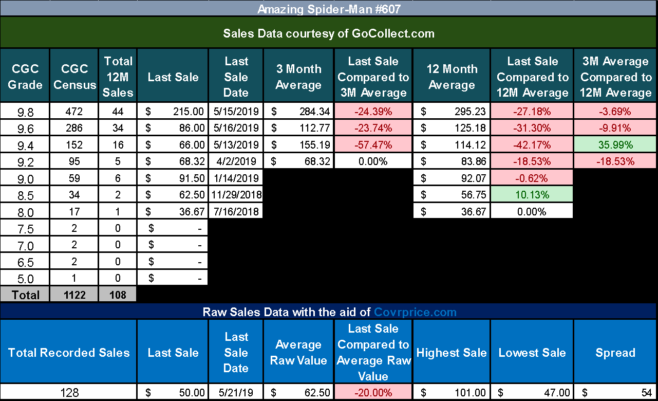This screenshot has height=401, width=658.
Task: Click the GoCollect.com sales data banner
Action: [x=329, y=33]
